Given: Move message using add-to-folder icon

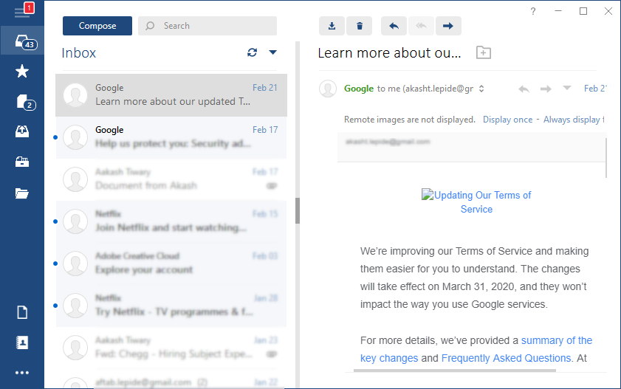Looking at the screenshot, I should tap(483, 52).
